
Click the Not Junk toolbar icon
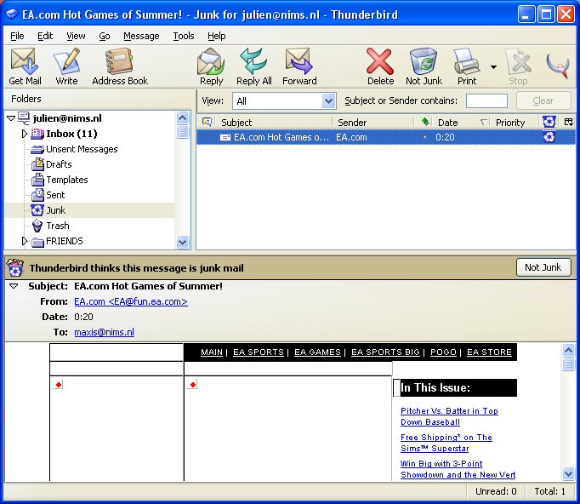pos(424,66)
